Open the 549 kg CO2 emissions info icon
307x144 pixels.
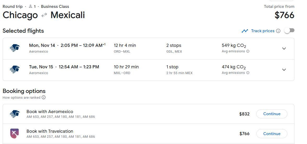(248, 51)
